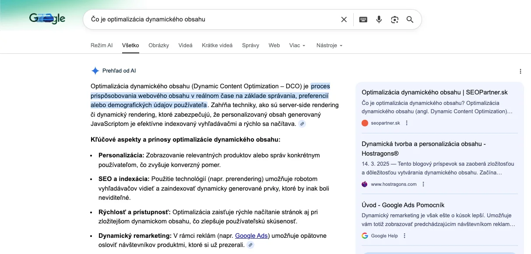Open Google Lens image search
Screen dimensions: 531x254
pos(395,19)
